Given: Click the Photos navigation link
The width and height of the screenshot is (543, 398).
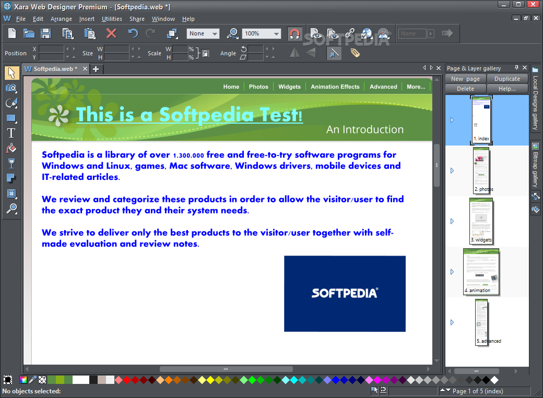Looking at the screenshot, I should coord(258,87).
